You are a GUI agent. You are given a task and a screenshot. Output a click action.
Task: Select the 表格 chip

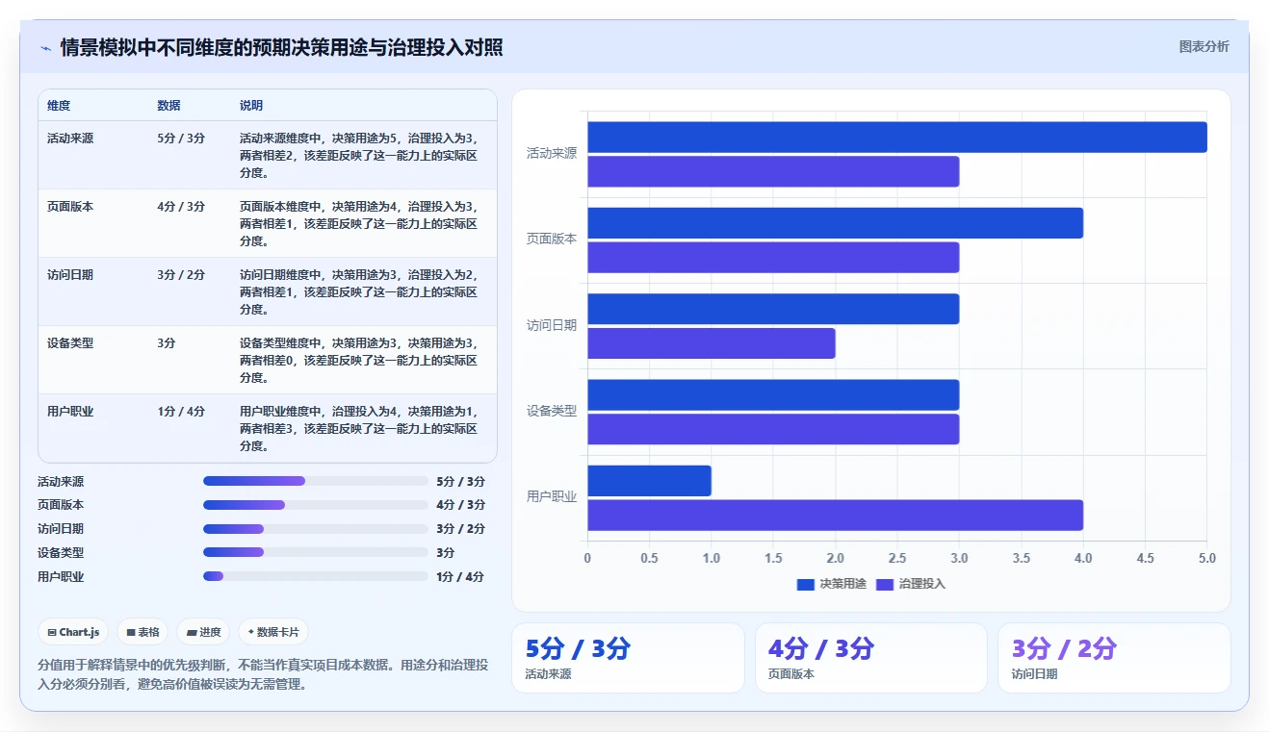142,632
